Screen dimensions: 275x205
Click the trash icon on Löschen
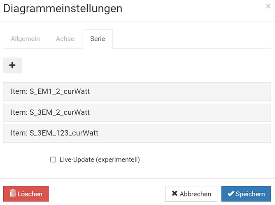click(13, 194)
